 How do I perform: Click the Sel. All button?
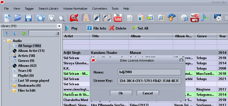[140, 28]
